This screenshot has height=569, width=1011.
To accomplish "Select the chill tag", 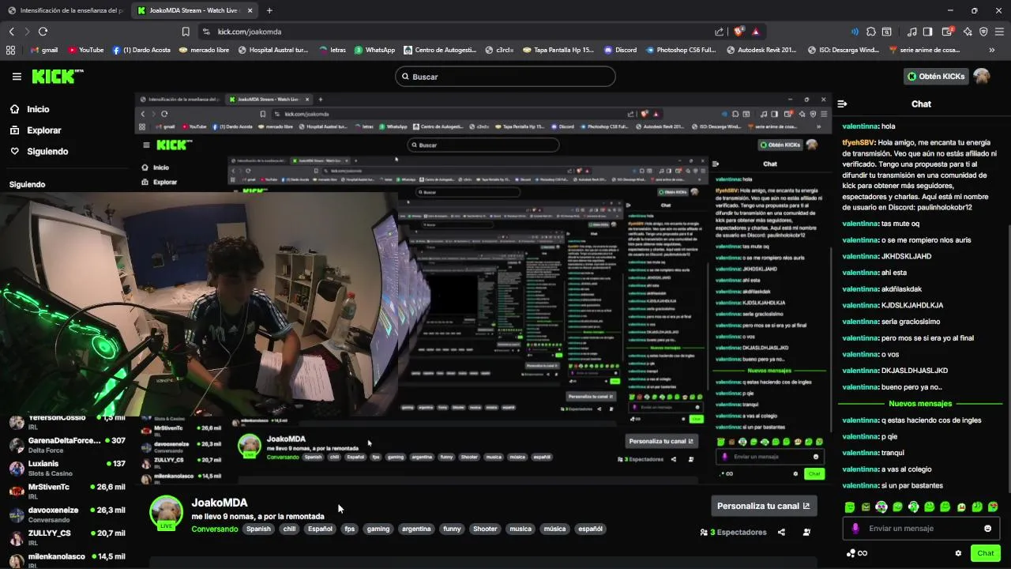I will tap(289, 529).
